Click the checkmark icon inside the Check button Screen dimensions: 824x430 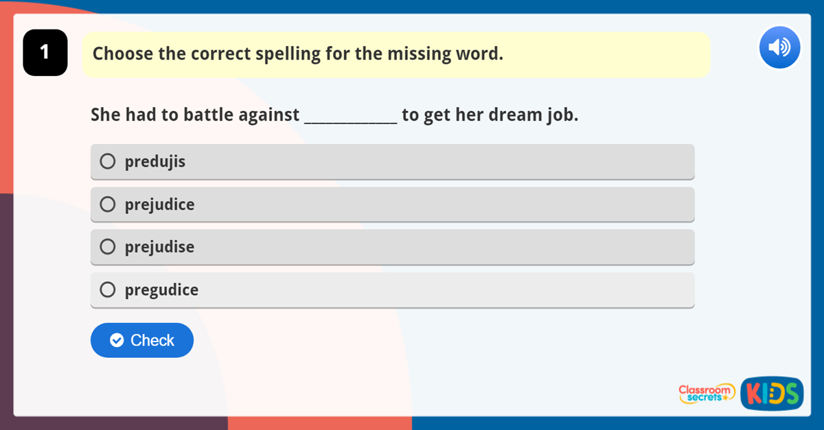coord(117,340)
